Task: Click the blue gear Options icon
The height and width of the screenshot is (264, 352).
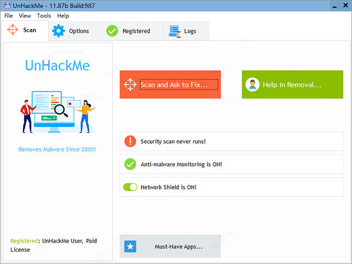Action: (x=59, y=31)
